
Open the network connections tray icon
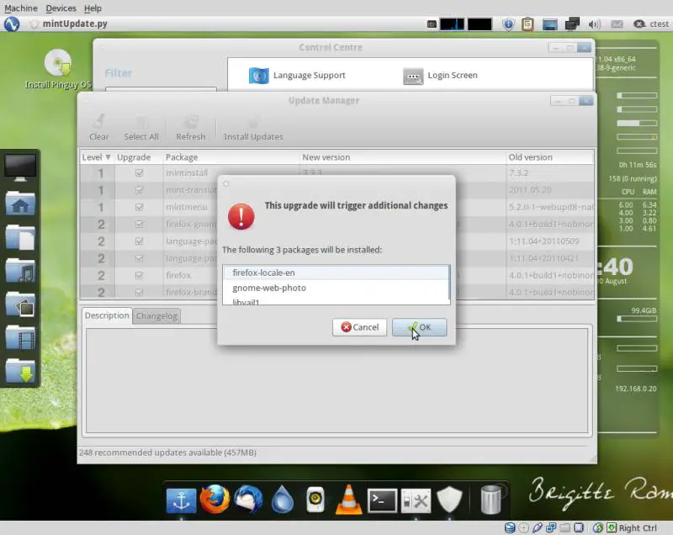tap(572, 24)
